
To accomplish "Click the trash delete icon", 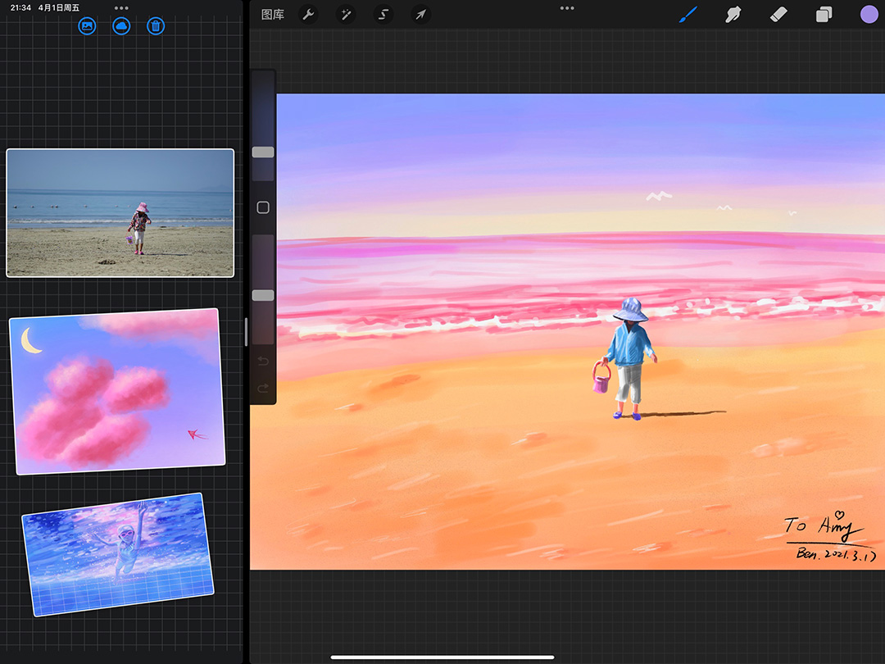I will 156,26.
